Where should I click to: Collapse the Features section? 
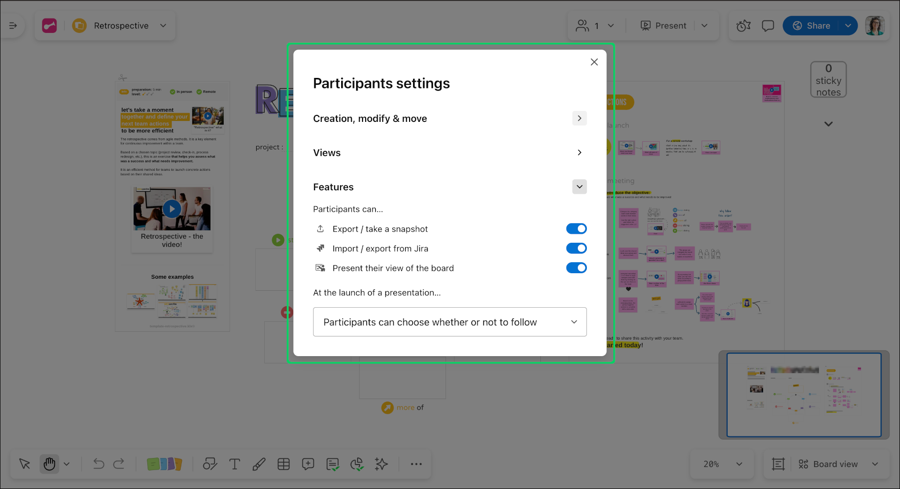point(579,186)
